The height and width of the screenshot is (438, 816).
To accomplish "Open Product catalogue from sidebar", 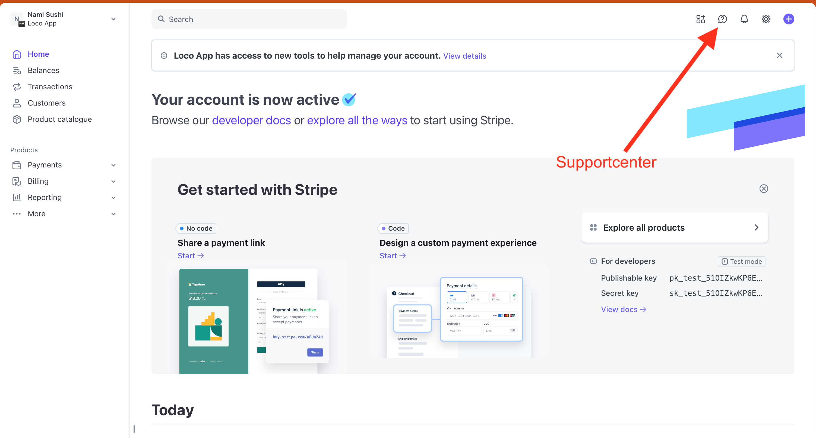I will (x=59, y=119).
